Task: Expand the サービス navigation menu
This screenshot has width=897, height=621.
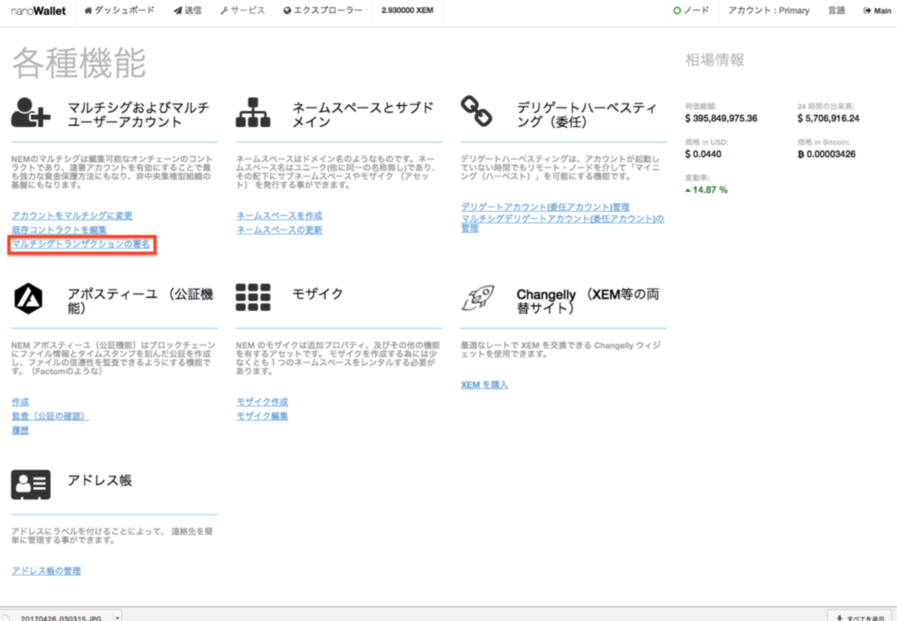Action: click(242, 11)
